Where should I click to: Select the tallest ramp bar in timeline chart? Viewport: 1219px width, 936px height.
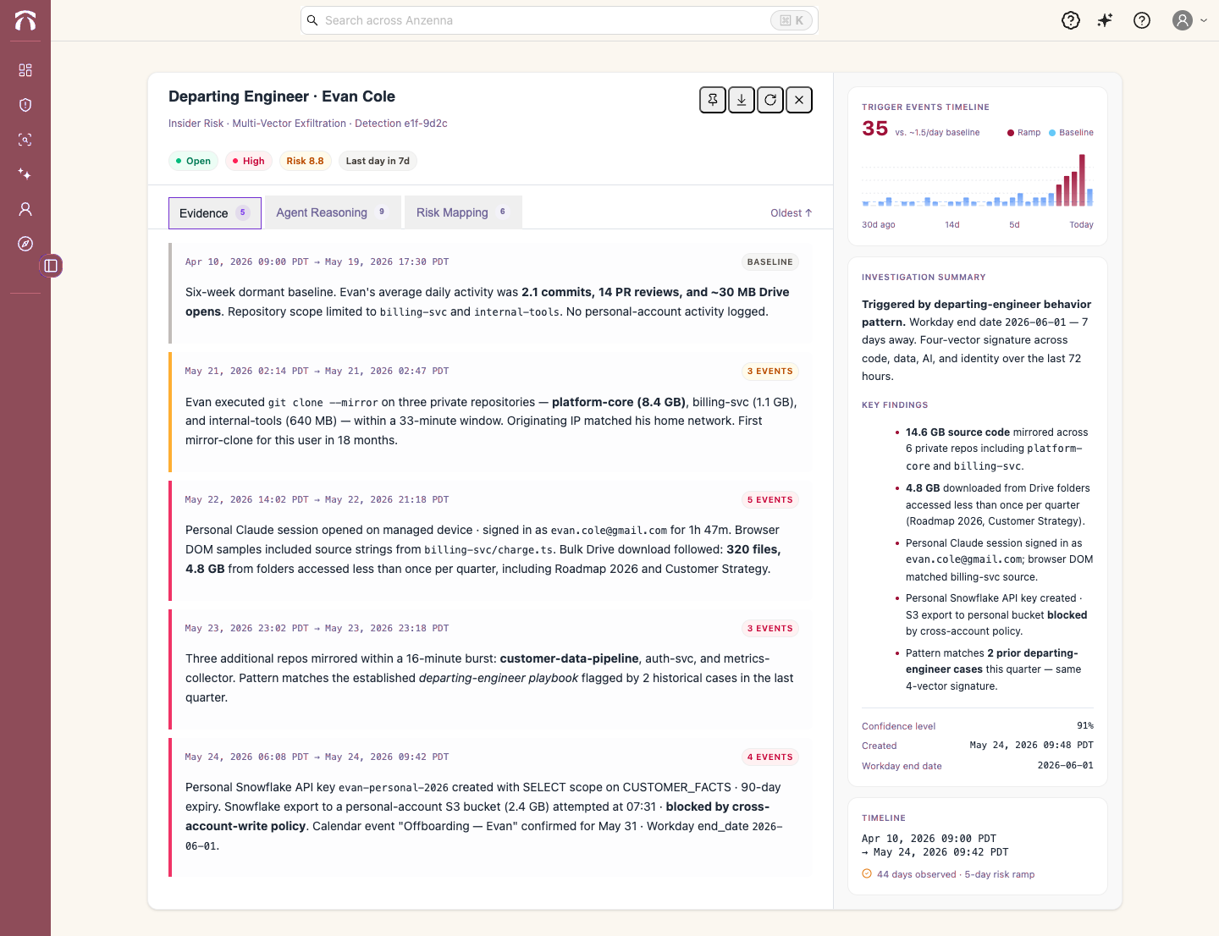coord(1082,180)
